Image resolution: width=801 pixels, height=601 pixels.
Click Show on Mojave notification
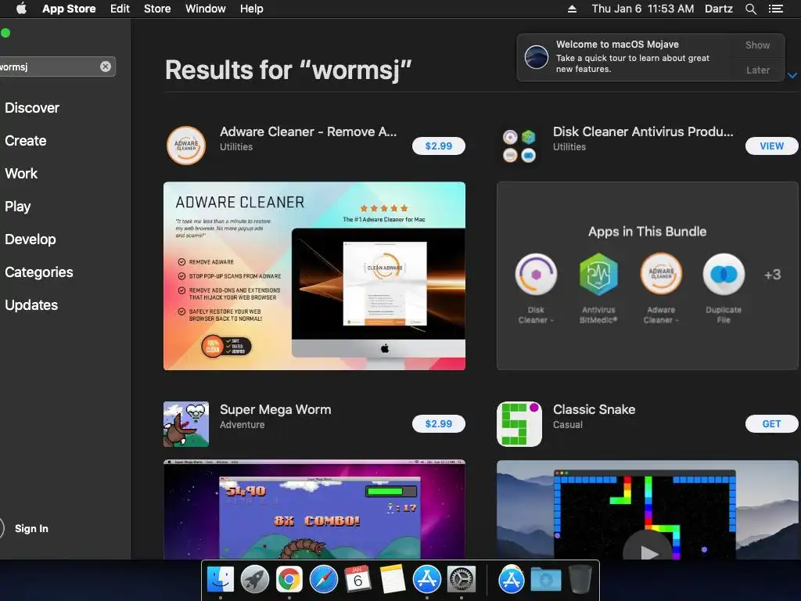pos(757,45)
